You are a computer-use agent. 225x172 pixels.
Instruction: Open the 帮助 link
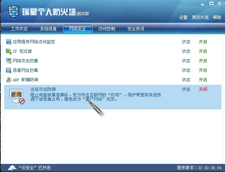coord(217,18)
